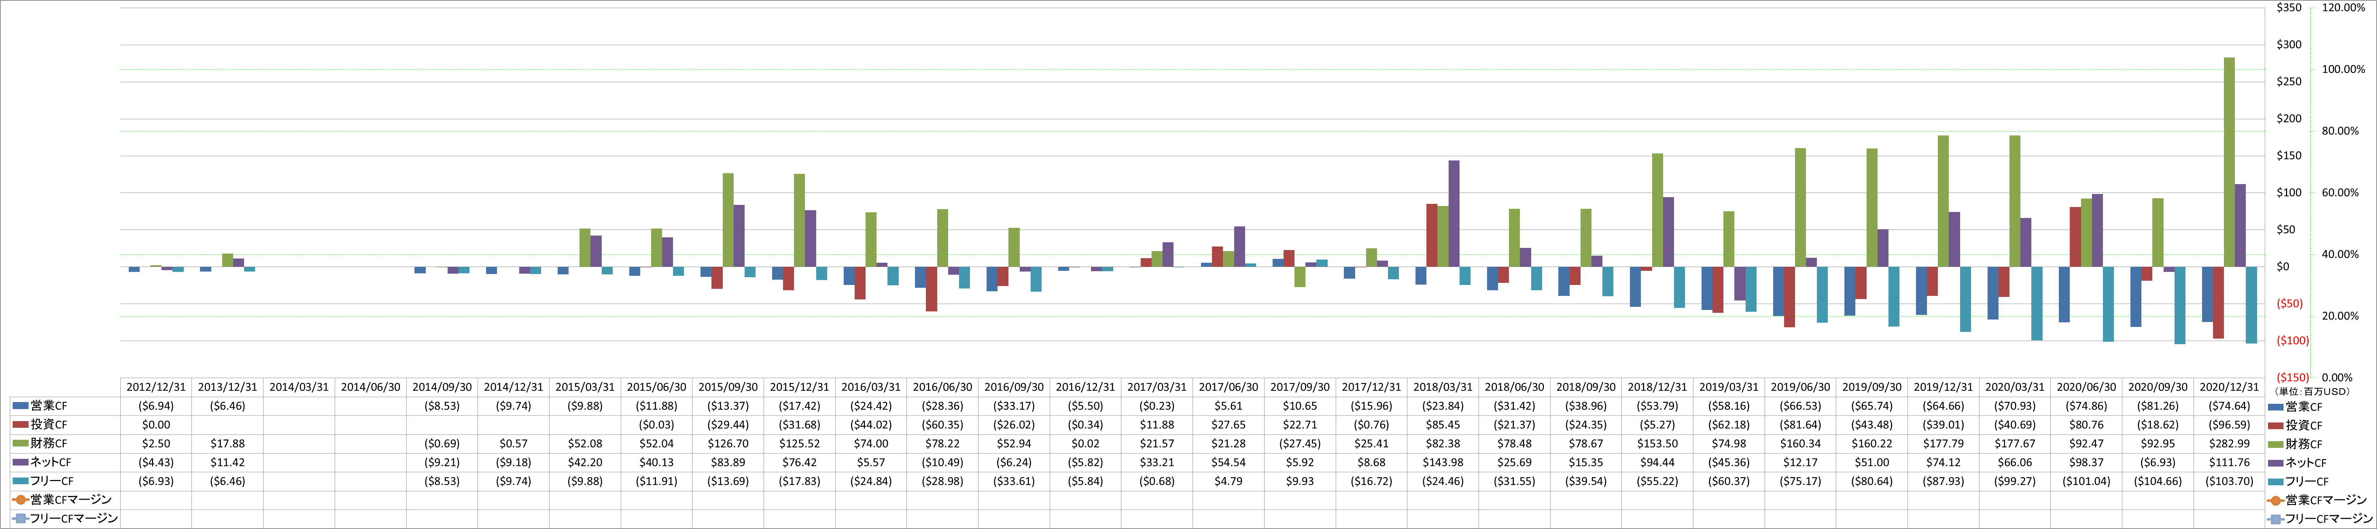Click the $126.70 財務CF value
Image resolution: width=2377 pixels, height=529 pixels.
728,443
